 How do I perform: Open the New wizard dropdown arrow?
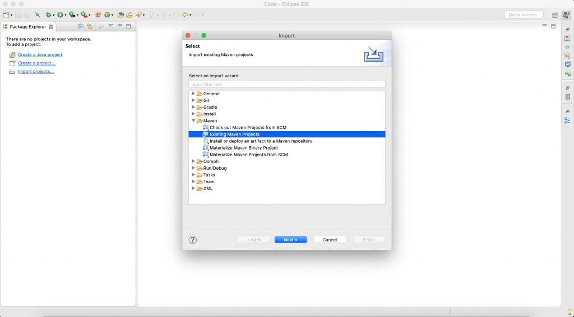(x=11, y=15)
